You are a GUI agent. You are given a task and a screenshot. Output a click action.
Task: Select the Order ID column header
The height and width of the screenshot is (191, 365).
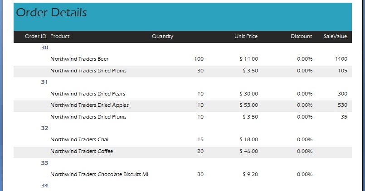coord(35,36)
